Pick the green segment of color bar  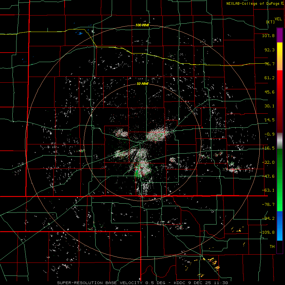(x=280, y=180)
